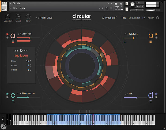Toggle layer d purple power button
Screen dimensions: 166x130
[156, 94]
